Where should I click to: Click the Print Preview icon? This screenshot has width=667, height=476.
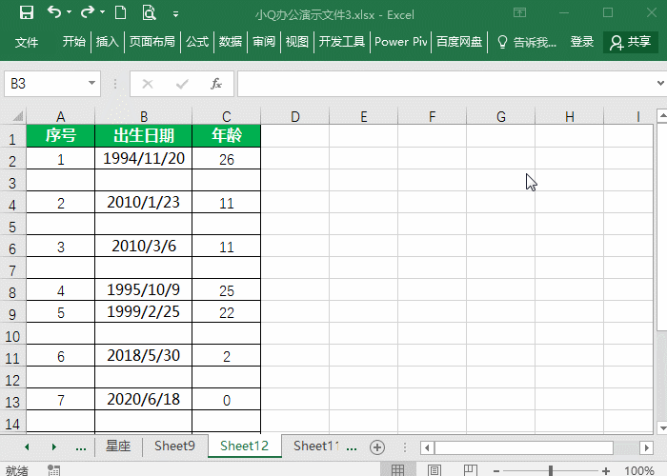coord(149,12)
